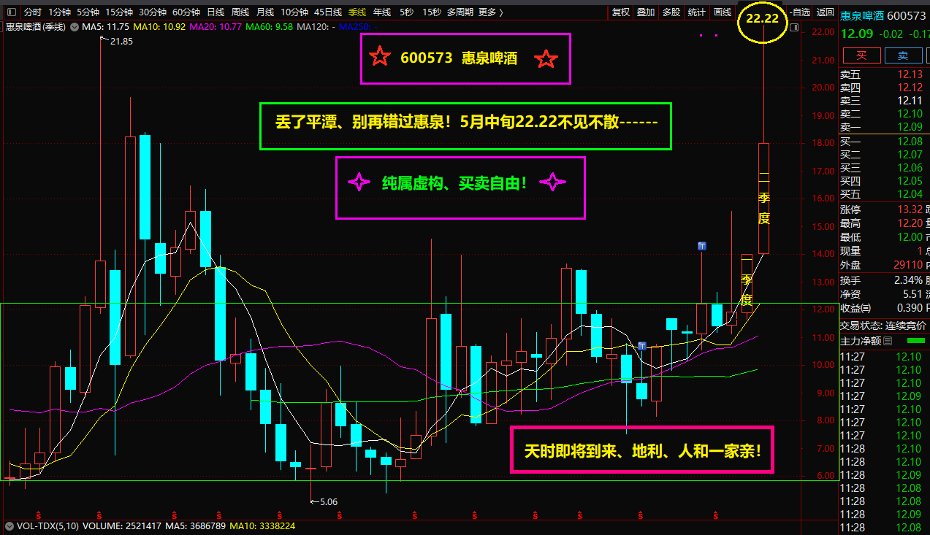Click the 买五 12.04 order row

tap(883, 194)
